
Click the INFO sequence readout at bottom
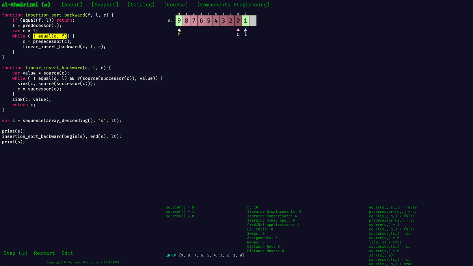click(x=205, y=255)
